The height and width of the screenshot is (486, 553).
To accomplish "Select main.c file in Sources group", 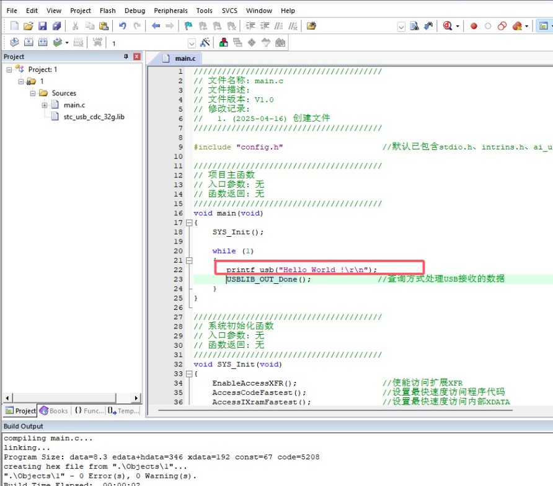I will tap(74, 105).
